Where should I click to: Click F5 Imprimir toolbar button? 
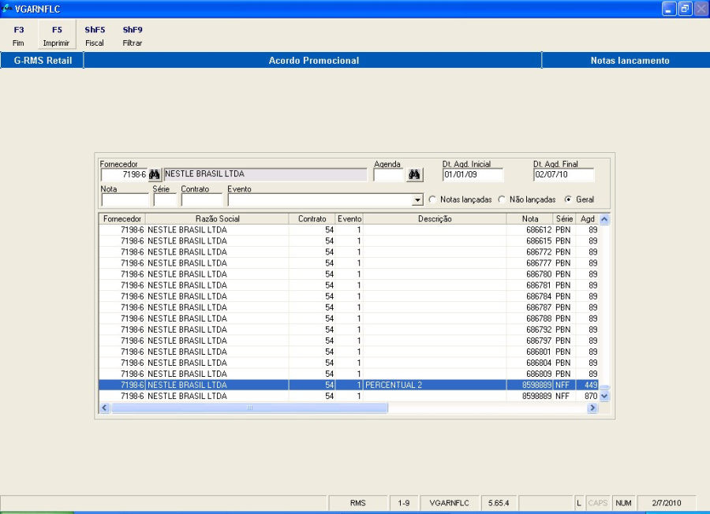click(57, 35)
